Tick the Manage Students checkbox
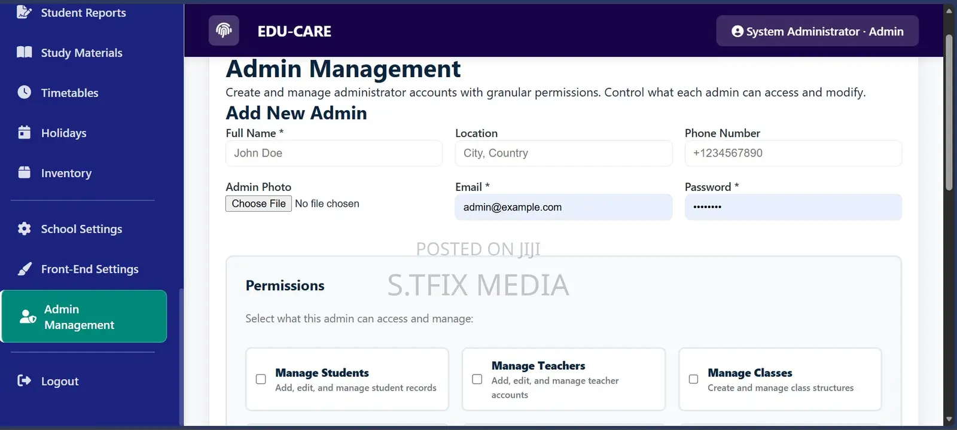This screenshot has width=957, height=430. tap(261, 379)
